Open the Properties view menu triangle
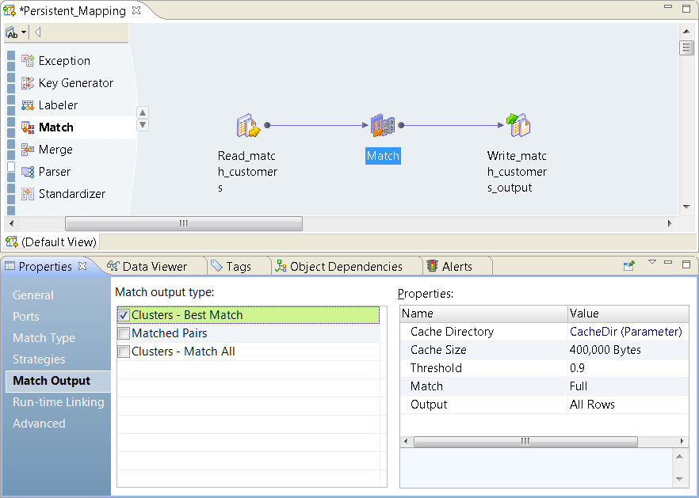The height and width of the screenshot is (498, 699). [652, 263]
